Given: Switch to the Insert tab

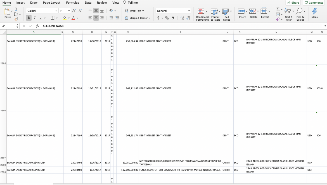Looking at the screenshot, I should pos(20,3).
